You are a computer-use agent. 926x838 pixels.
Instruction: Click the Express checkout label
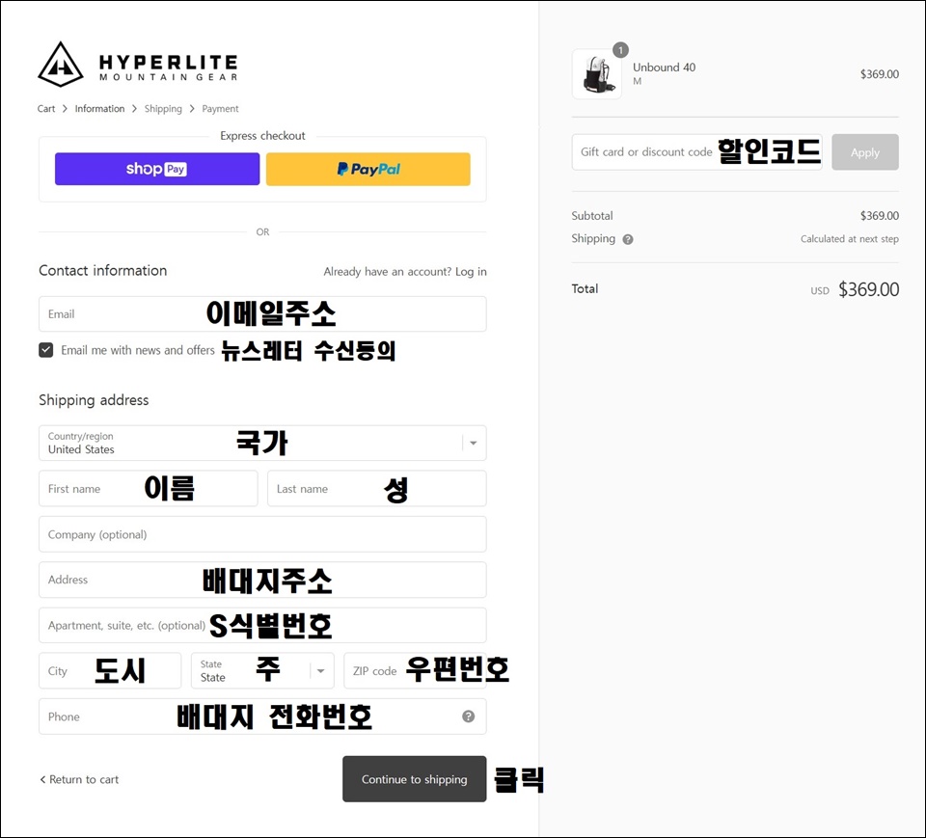[x=262, y=136]
